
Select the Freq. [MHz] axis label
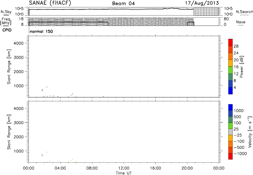tap(6, 21)
